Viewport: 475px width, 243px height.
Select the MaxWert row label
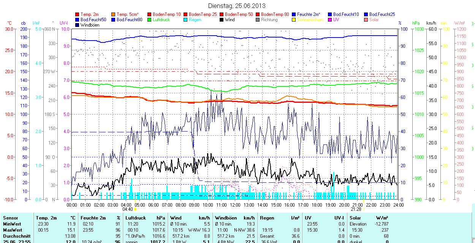coord(13,230)
